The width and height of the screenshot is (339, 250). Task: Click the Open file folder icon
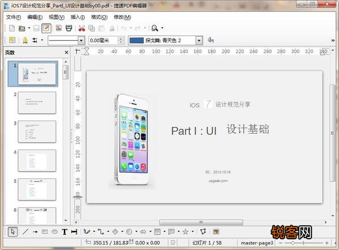tap(22, 28)
